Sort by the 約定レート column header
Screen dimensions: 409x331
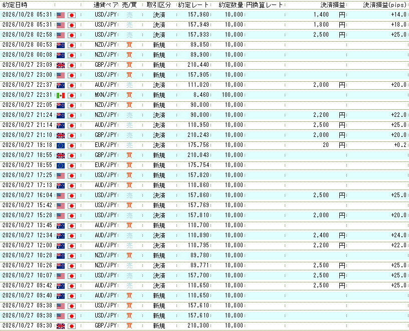[193, 5]
